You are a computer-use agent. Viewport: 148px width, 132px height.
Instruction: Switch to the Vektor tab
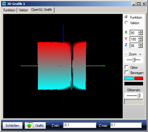23,10
